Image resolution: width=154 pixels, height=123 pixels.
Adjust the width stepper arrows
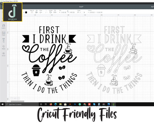pos(65,12)
